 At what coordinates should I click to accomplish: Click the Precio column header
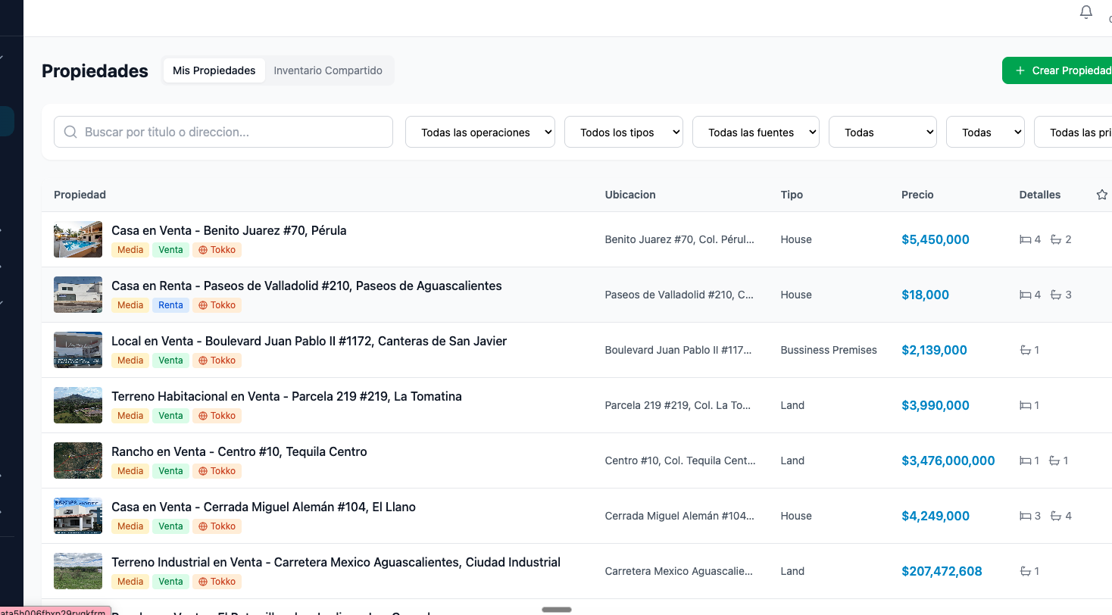point(917,195)
